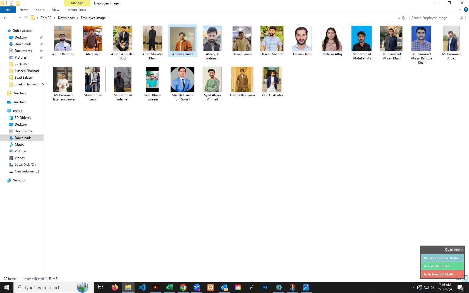The height and width of the screenshot is (293, 469).
Task: Open the volume control icon
Action: pos(433,287)
